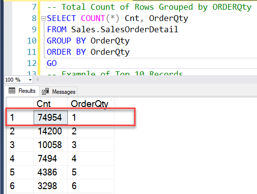Click the horizontal scrollbar left arrow

tap(38, 80)
